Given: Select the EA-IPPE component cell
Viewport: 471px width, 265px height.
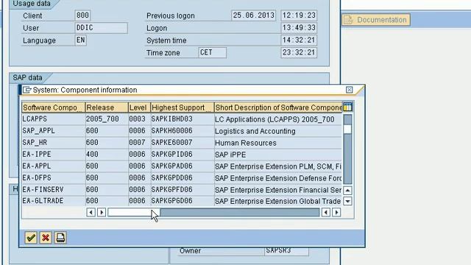Looking at the screenshot, I should pyautogui.click(x=54, y=155).
